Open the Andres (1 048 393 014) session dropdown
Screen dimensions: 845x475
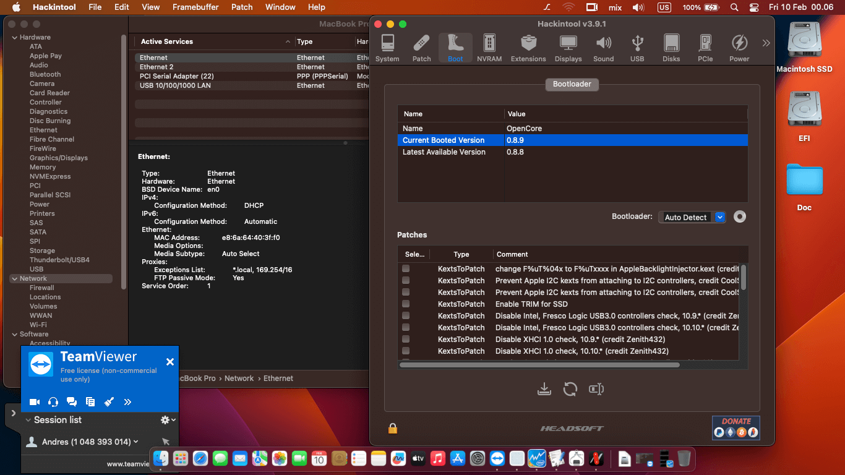[90, 442]
